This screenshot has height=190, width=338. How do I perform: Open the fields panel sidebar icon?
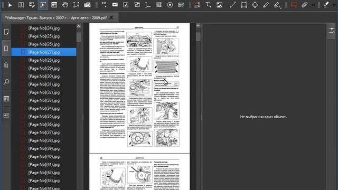coord(6,99)
